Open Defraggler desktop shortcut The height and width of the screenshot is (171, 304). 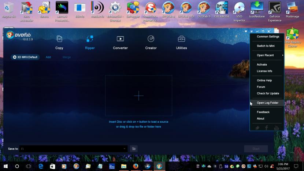(x=133, y=10)
